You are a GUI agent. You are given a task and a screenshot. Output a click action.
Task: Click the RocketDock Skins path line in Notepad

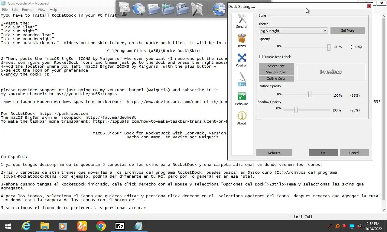[x=154, y=50]
